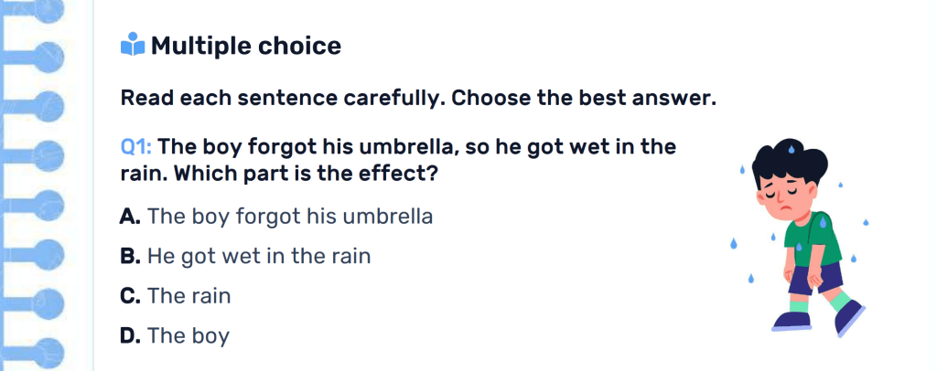Image resolution: width=937 pixels, height=371 pixels.
Task: Select answer D, The boy
Action: [x=188, y=335]
